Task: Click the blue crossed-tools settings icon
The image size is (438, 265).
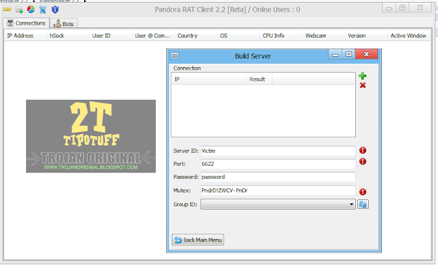Action: pos(42,10)
